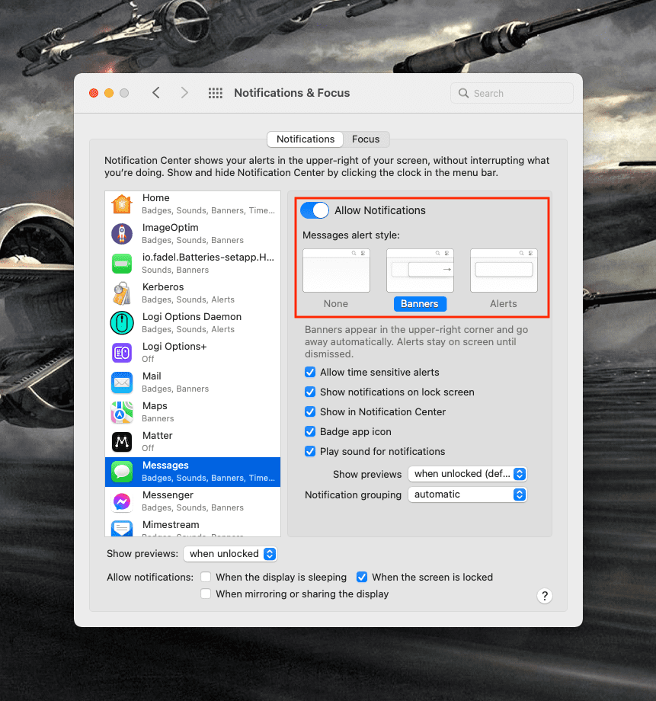Switch to the Focus tab
Viewport: 656px width, 701px height.
pyautogui.click(x=366, y=139)
